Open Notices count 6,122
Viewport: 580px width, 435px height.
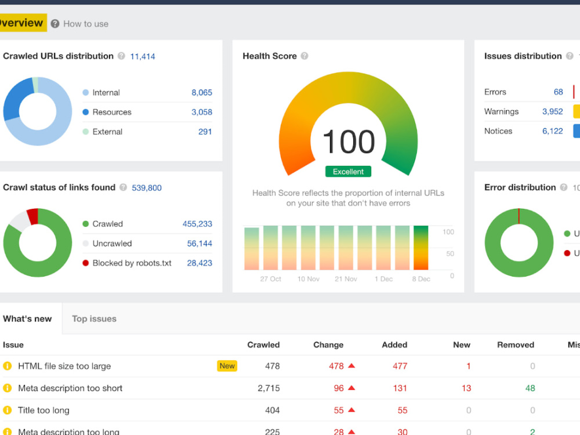click(552, 131)
